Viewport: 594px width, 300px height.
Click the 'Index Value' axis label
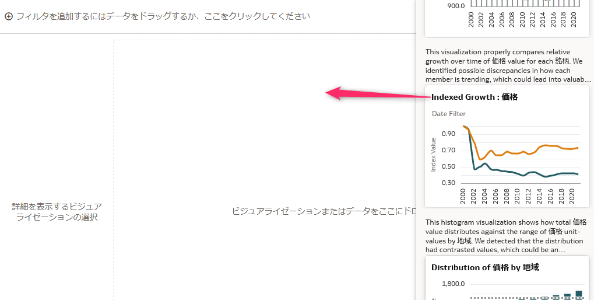tap(434, 155)
